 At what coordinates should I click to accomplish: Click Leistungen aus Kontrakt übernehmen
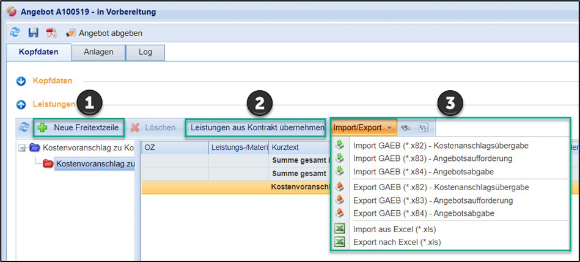click(x=257, y=128)
